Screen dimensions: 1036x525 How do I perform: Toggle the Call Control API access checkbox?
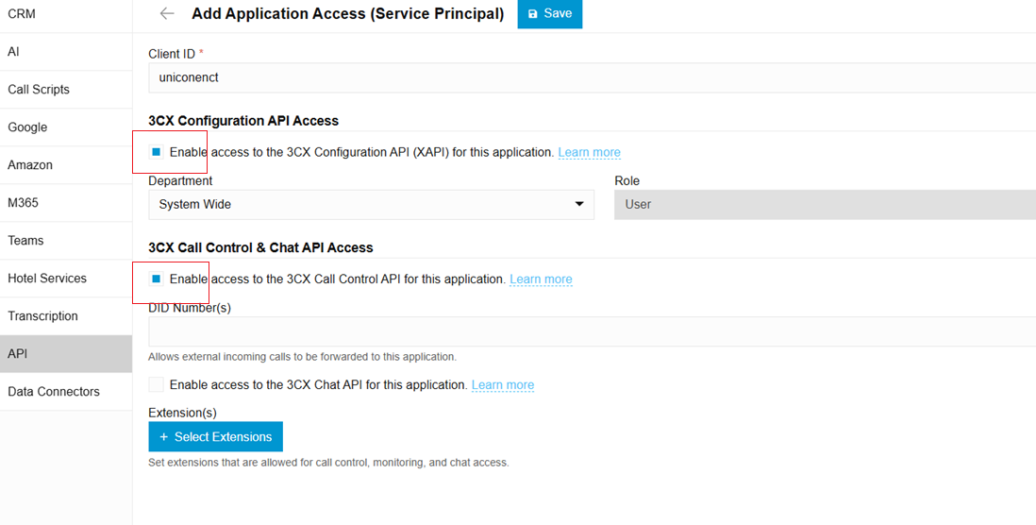point(157,279)
